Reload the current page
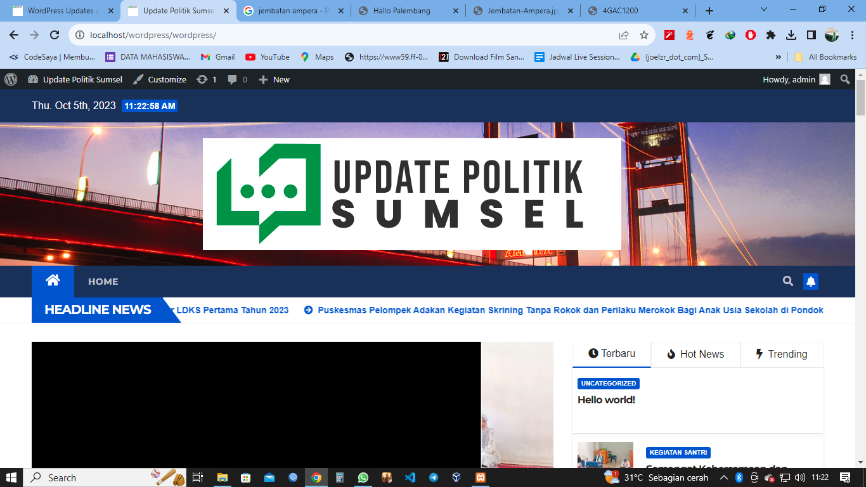Image resolution: width=866 pixels, height=487 pixels. [x=55, y=36]
